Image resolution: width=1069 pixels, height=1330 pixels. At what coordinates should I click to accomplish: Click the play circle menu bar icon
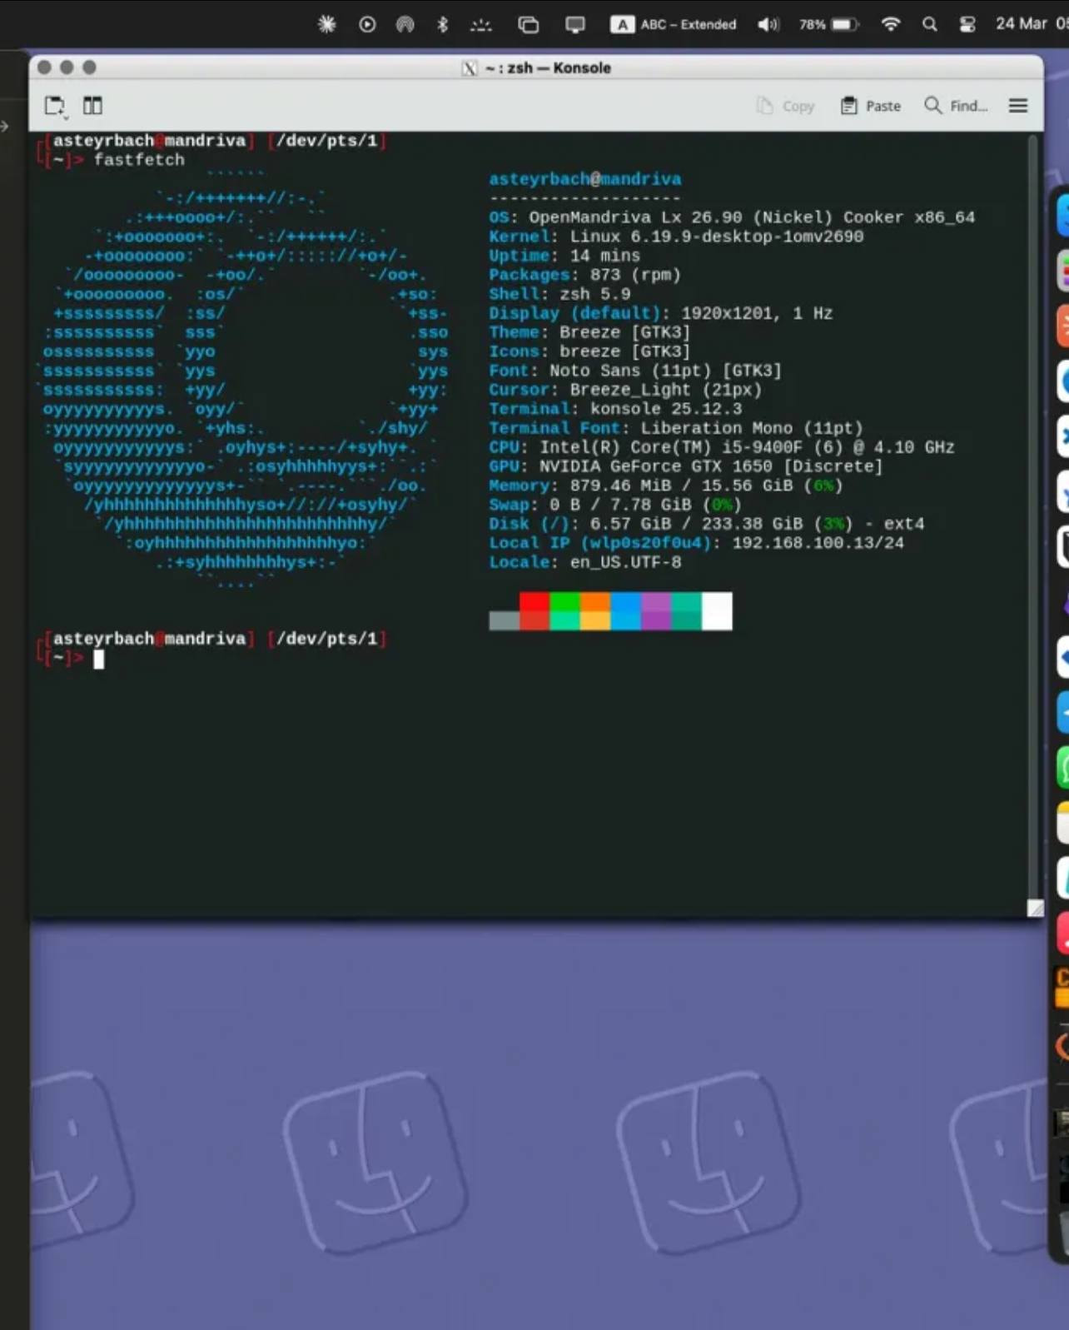tap(366, 24)
